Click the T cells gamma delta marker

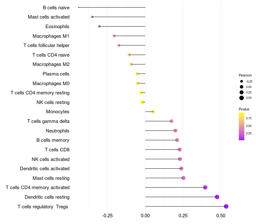tap(172, 121)
